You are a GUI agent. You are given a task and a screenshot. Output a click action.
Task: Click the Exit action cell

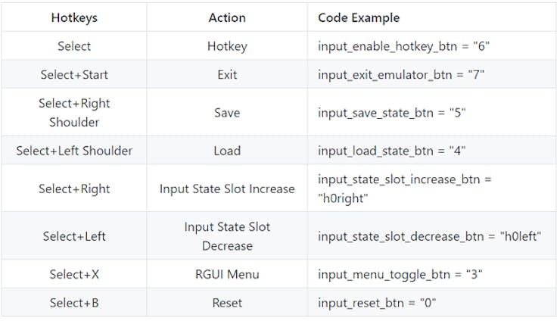[x=227, y=75]
